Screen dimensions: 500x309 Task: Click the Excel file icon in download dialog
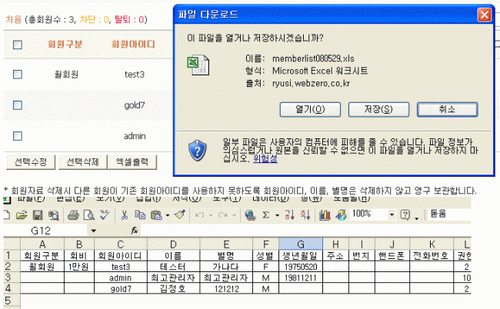[198, 65]
